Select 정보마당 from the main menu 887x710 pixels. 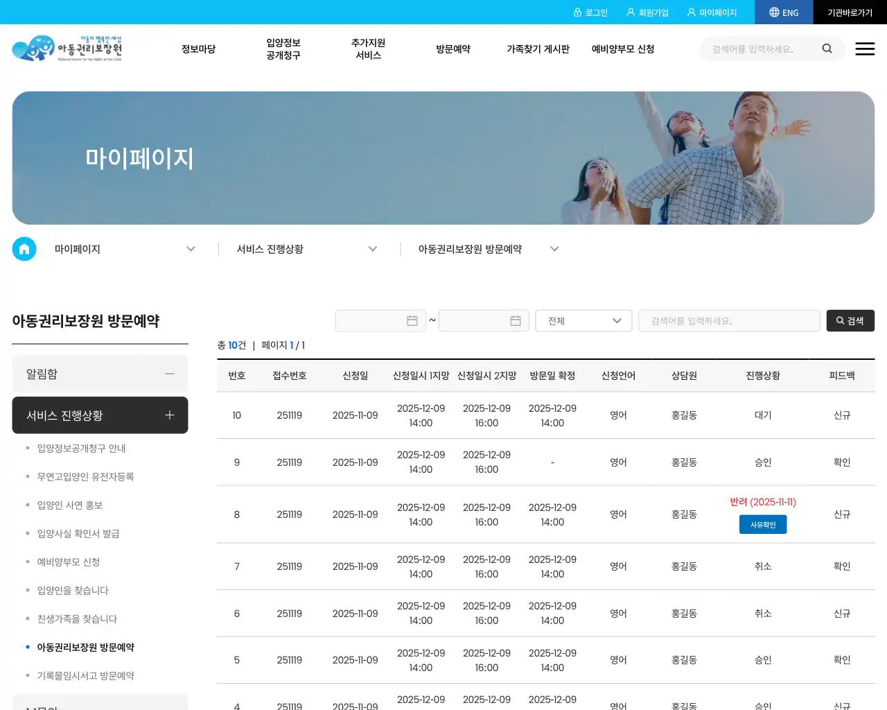[x=198, y=49]
